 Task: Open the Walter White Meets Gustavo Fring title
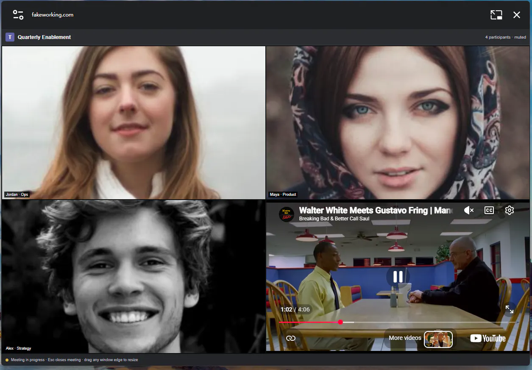click(376, 210)
